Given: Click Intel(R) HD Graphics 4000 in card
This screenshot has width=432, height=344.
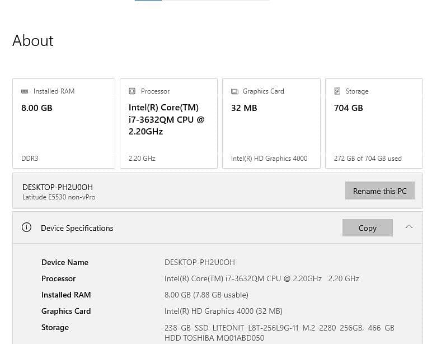Looking at the screenshot, I should coord(269,159).
